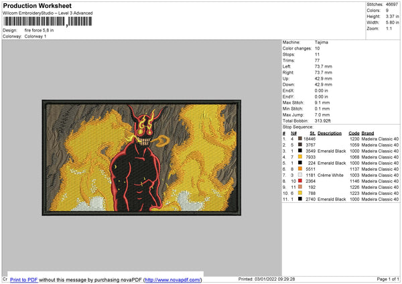402x284 pixels.
Task: Click the peach swatch for code 1226
Action: pos(299,187)
